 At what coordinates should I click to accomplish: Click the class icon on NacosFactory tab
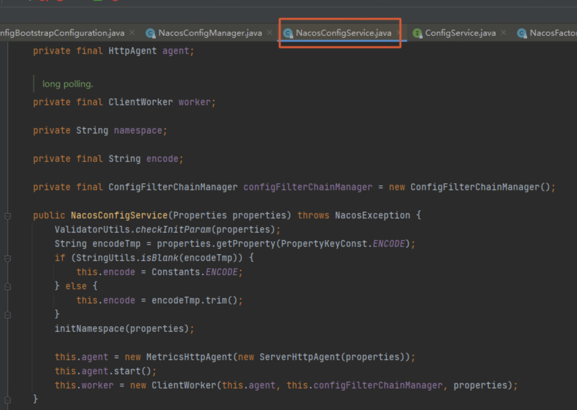click(x=522, y=33)
